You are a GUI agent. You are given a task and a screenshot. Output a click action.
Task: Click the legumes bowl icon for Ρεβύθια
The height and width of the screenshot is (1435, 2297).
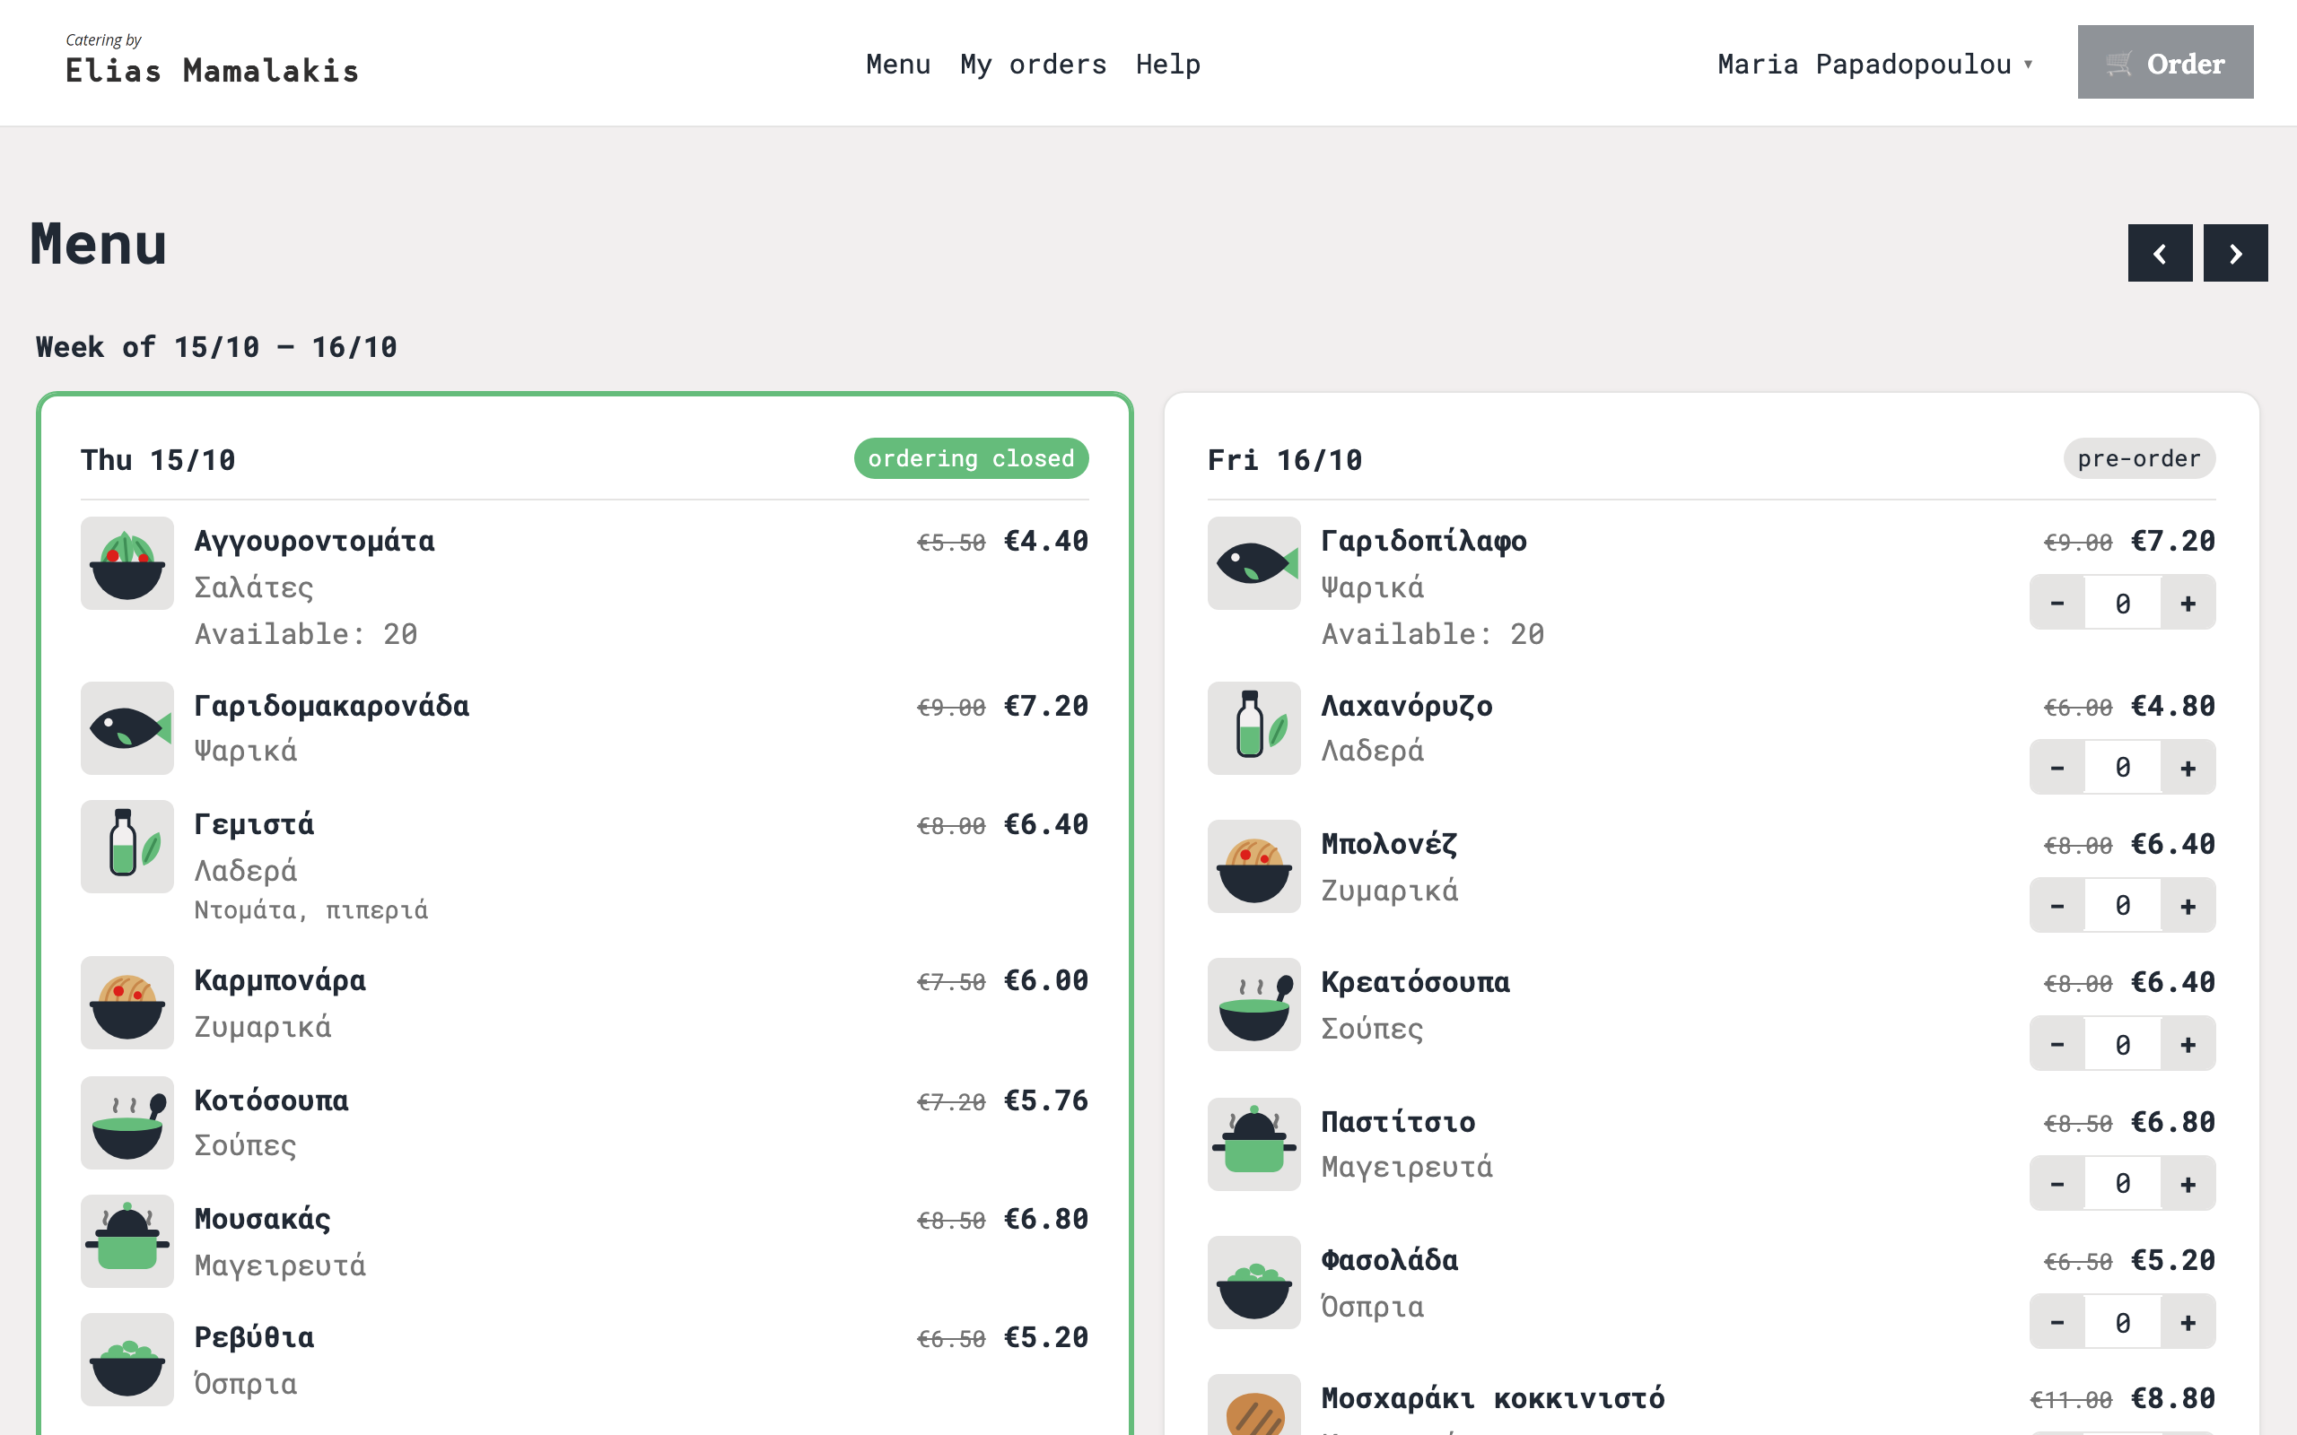(127, 1359)
